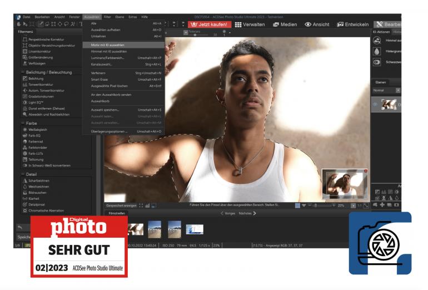Choose Umkehren in the Auswählen menu
Viewport: 428px width, 290px height.
(123, 36)
